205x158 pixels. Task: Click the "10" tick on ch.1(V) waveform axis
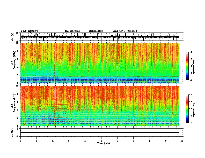17,33
